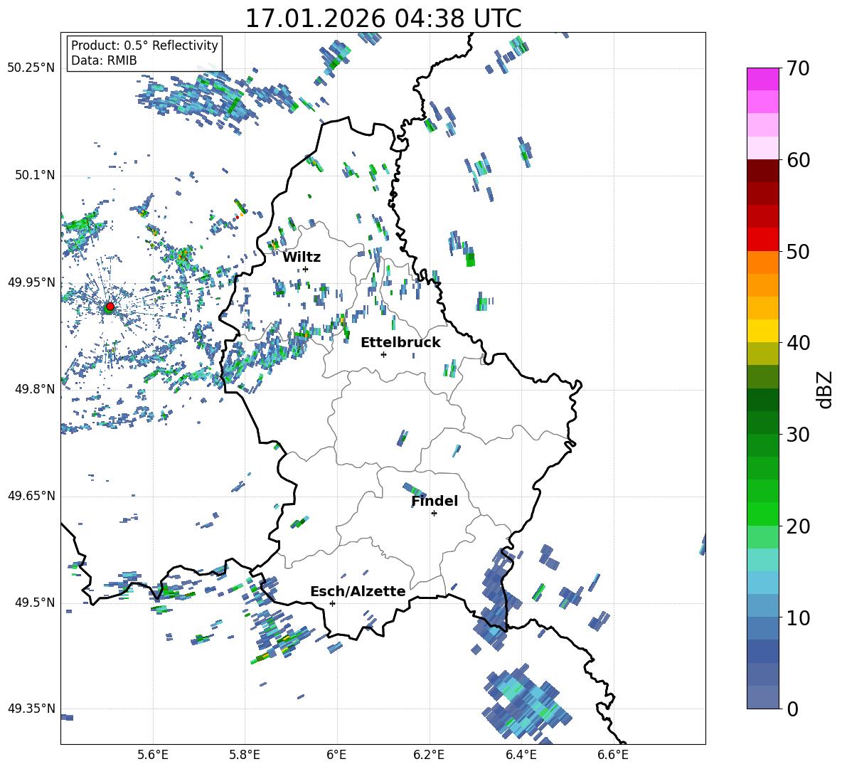
Task: Click the colorbar tick label 0
Action: tap(792, 709)
